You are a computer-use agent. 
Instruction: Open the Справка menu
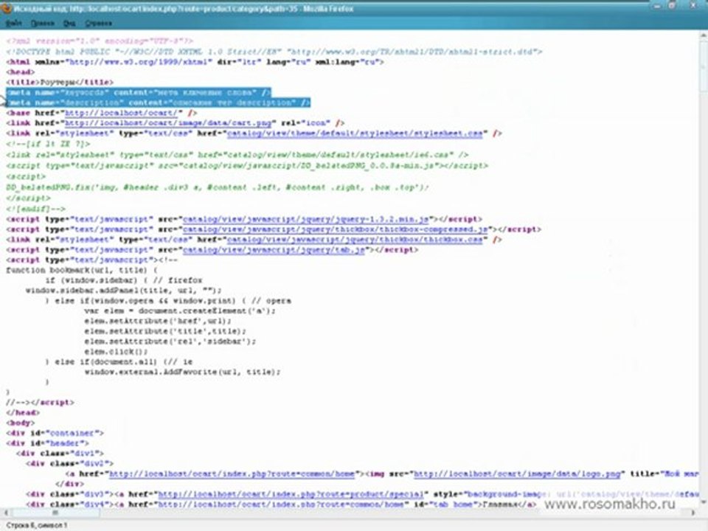point(98,23)
